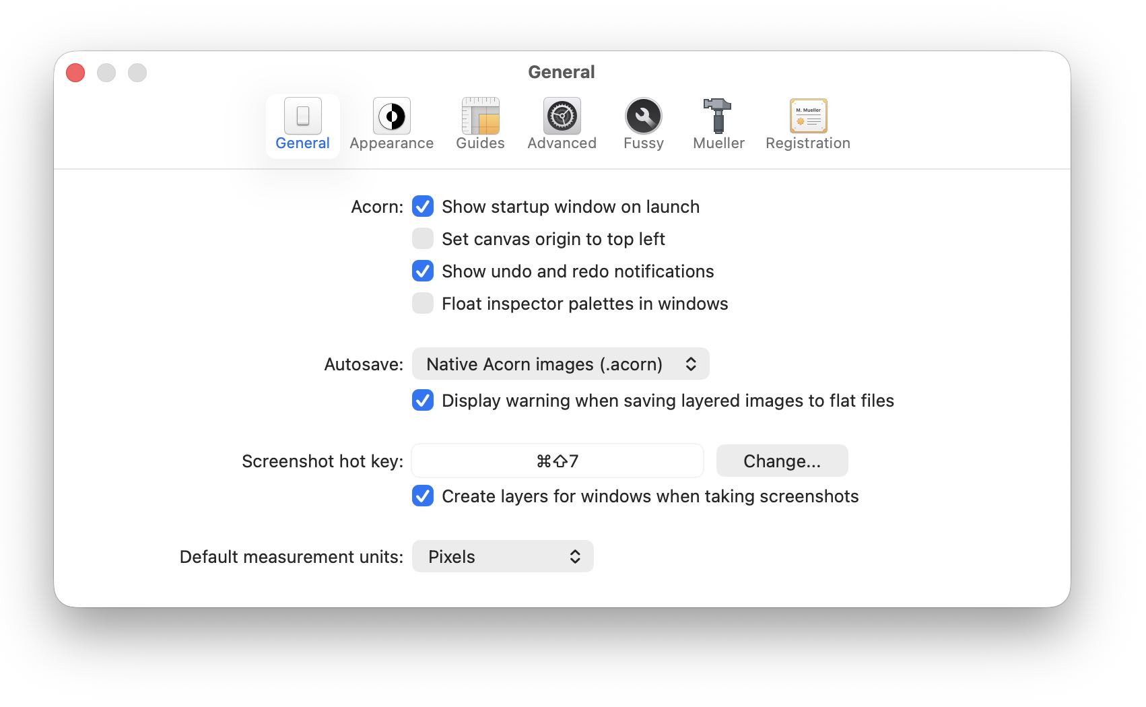Uncheck the flat files warning checkbox

[423, 400]
